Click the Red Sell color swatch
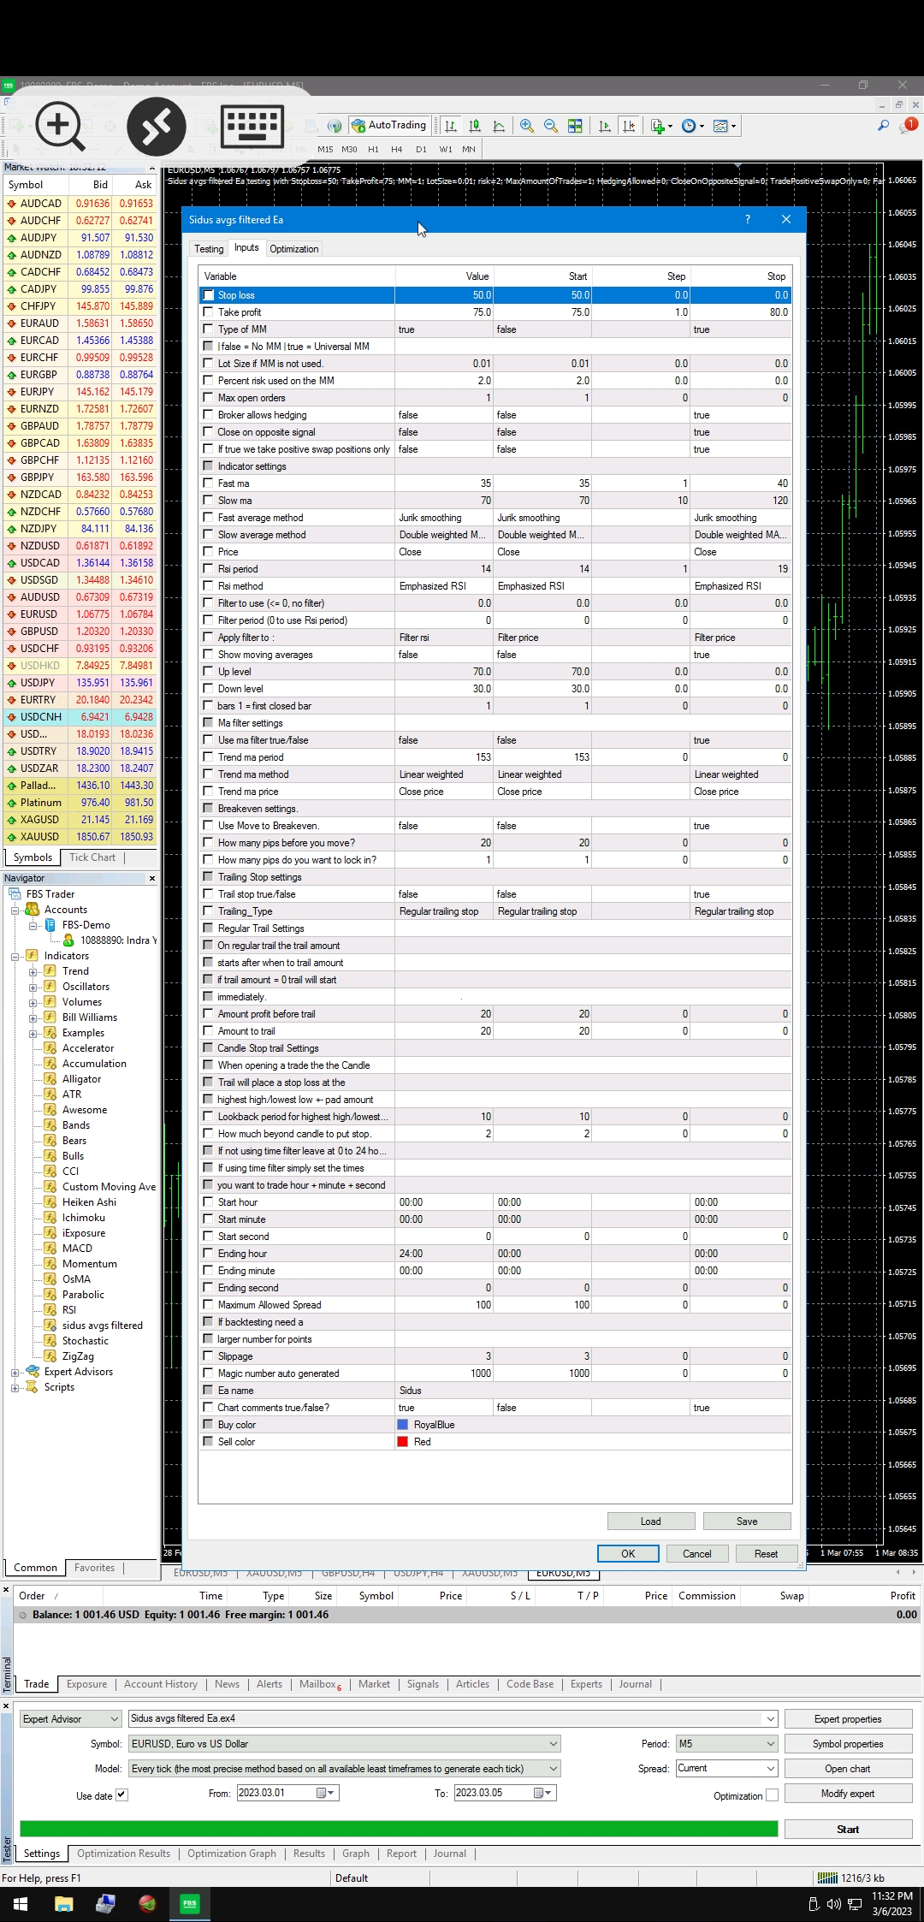The width and height of the screenshot is (924, 1922). tap(403, 1442)
